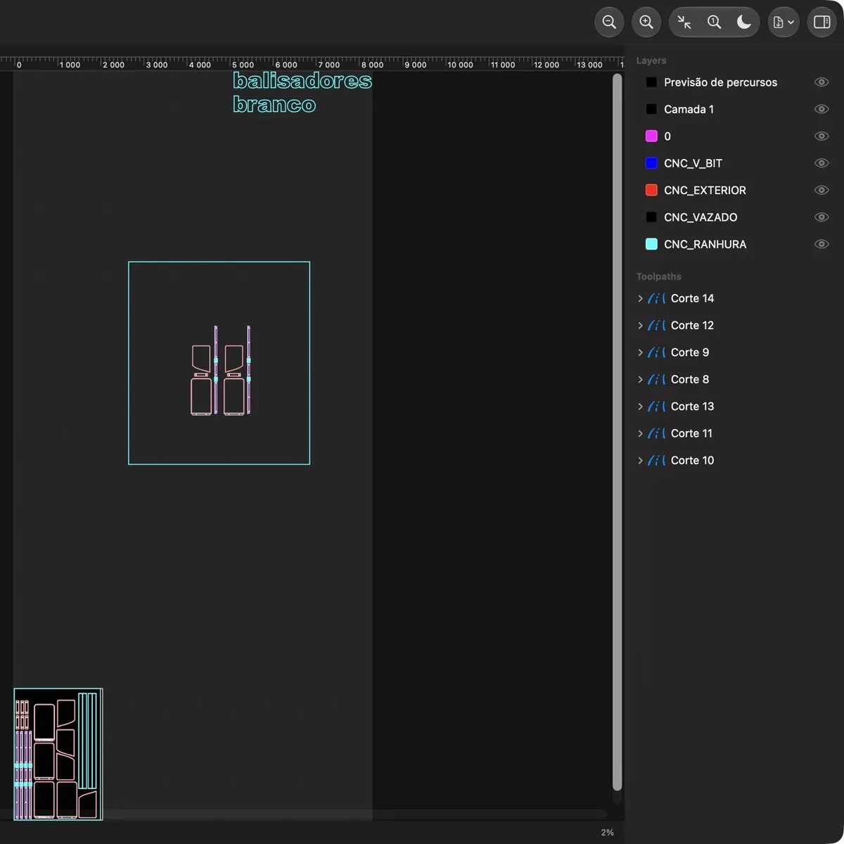Click the Toolpaths section header
This screenshot has height=844, width=844.
click(658, 276)
